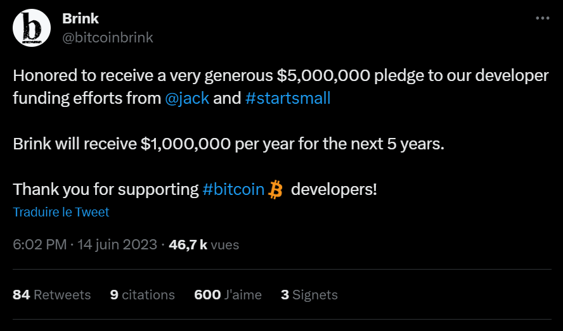Click the 3 Signets bookmark count
This screenshot has height=331, width=563.
309,295
